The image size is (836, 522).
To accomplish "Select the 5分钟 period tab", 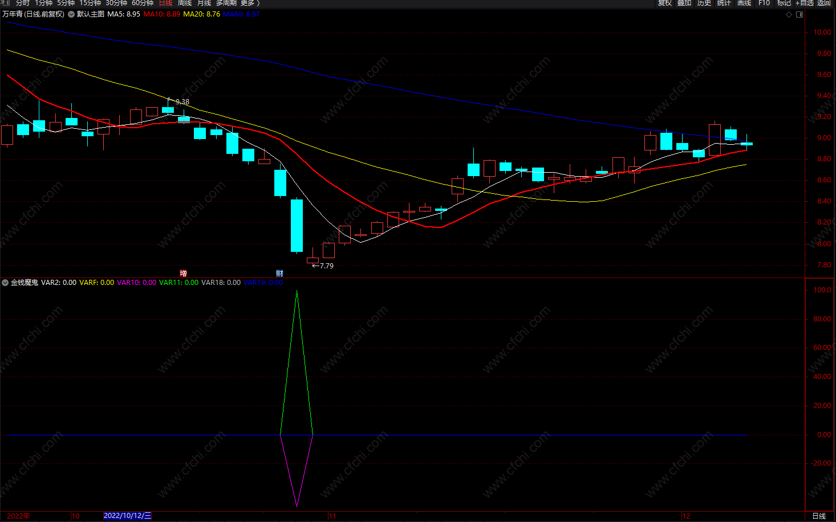I will tap(66, 3).
